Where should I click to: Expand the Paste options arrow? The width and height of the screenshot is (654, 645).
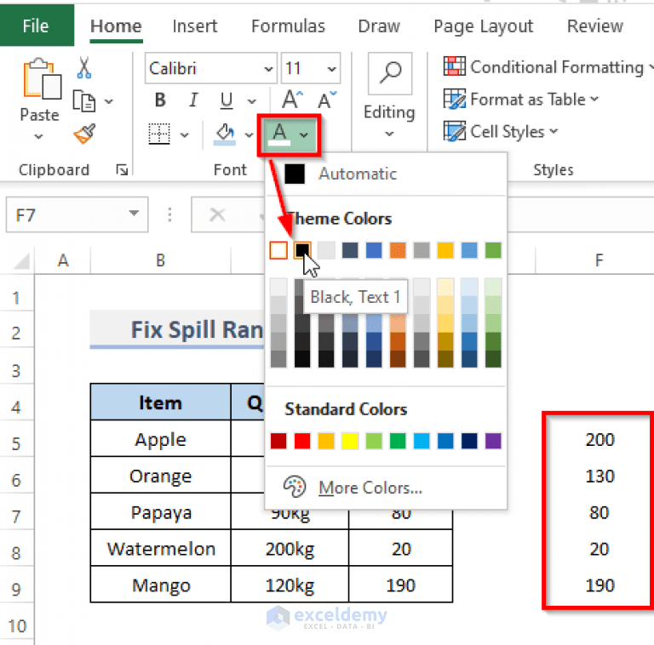[38, 137]
